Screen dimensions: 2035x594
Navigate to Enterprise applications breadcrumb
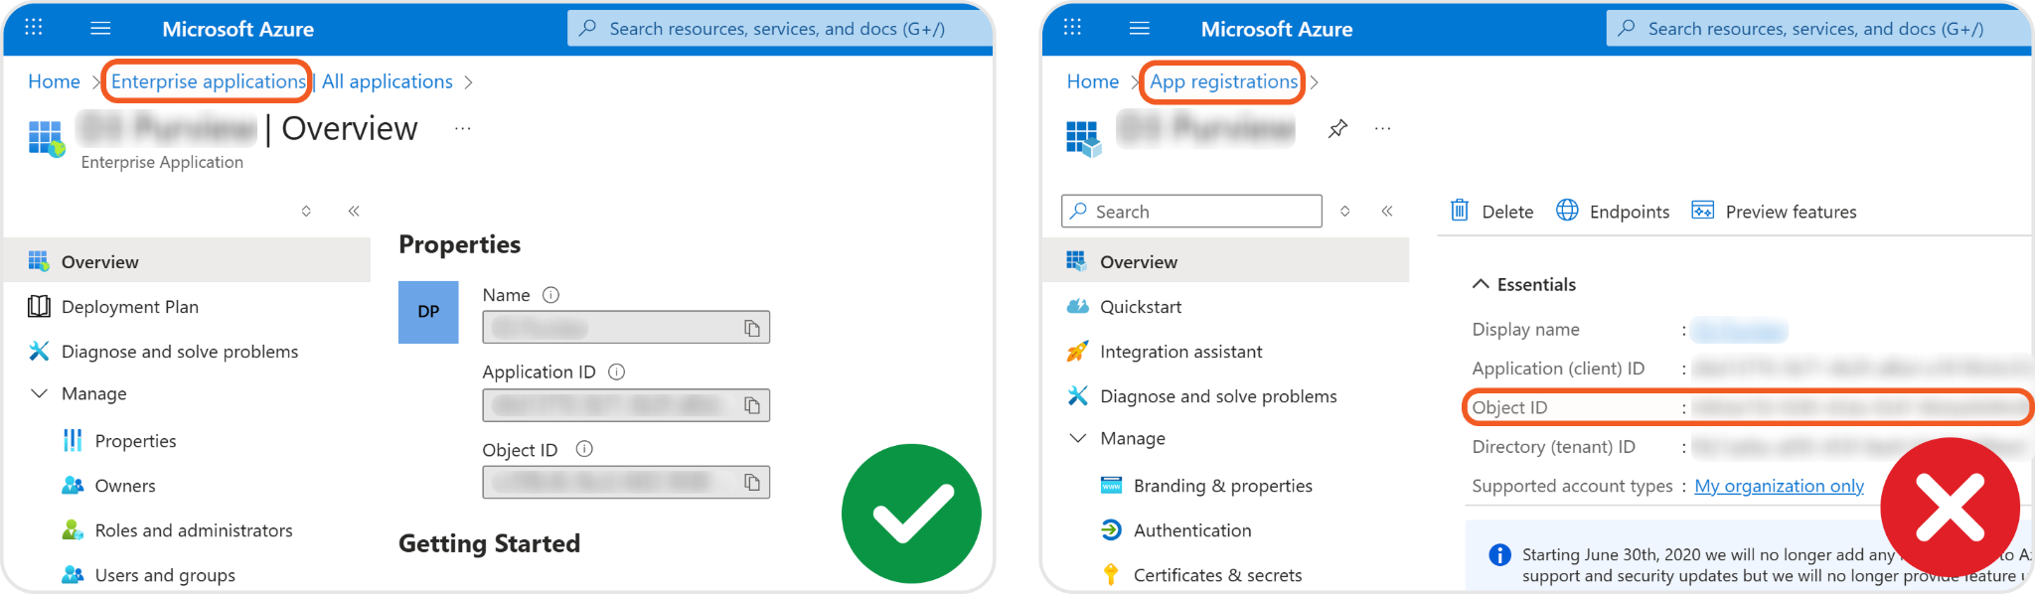(x=208, y=81)
